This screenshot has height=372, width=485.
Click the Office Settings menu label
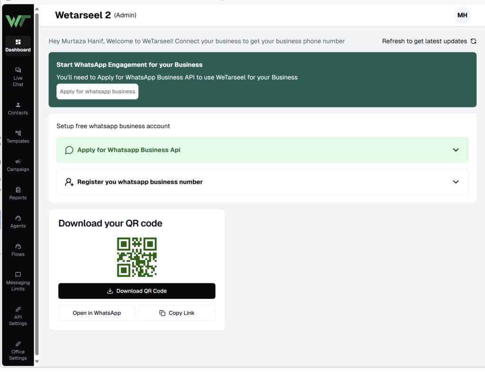coord(18,355)
